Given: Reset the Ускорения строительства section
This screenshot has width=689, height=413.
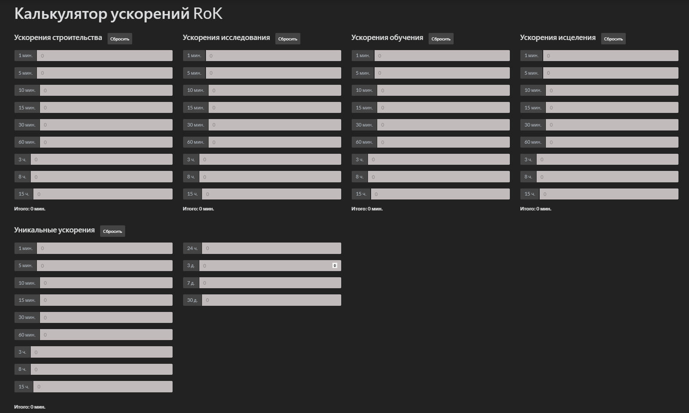Looking at the screenshot, I should pyautogui.click(x=120, y=39).
